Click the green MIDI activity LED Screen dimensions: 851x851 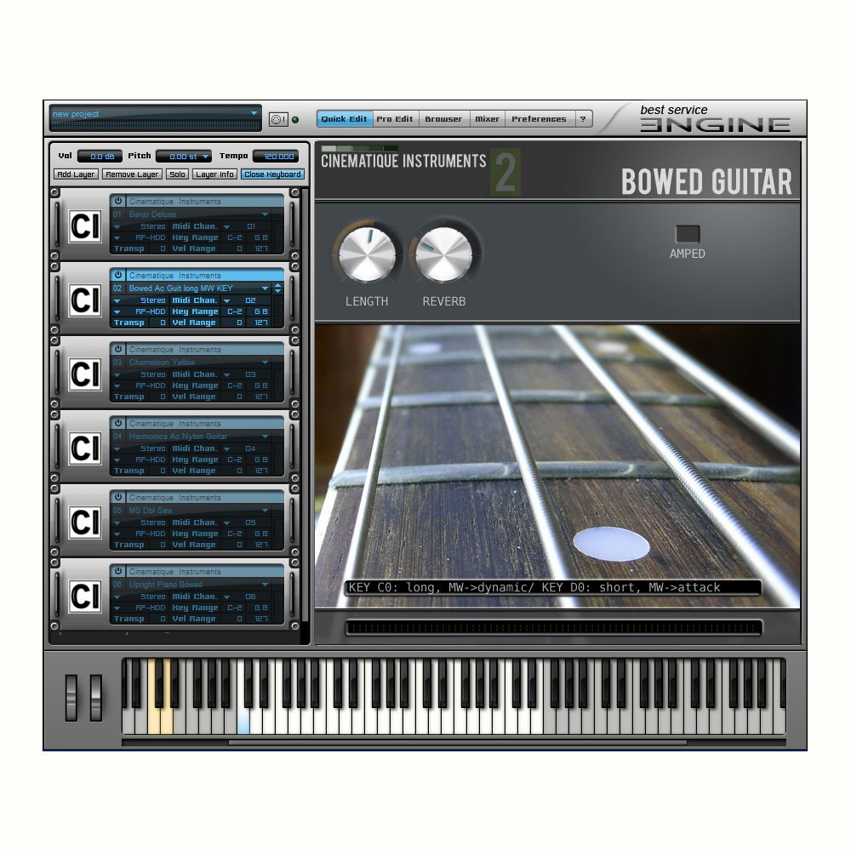point(295,120)
